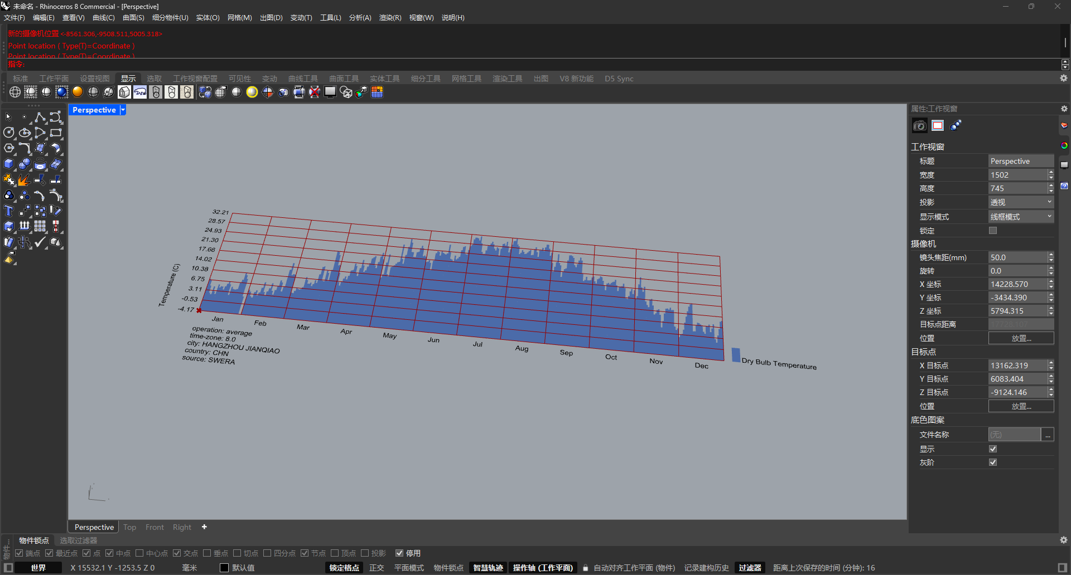The image size is (1071, 575).
Task: Select the box solid tool
Action: (9, 164)
